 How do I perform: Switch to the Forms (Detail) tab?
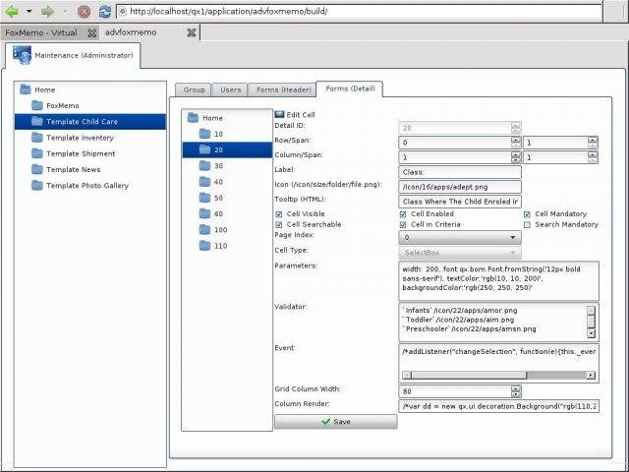pos(350,88)
